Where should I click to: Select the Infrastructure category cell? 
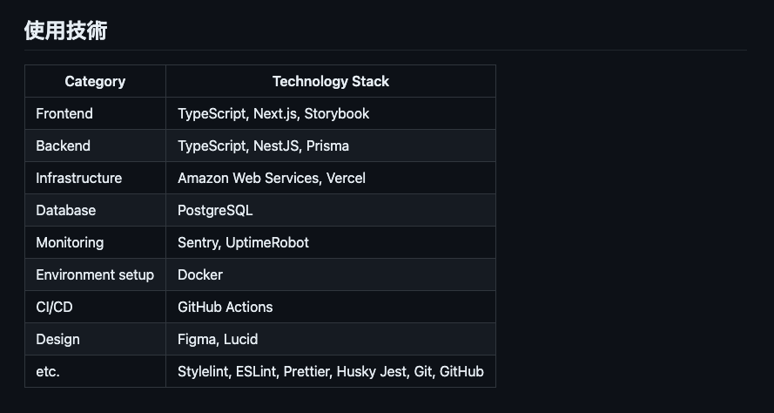[95, 178]
